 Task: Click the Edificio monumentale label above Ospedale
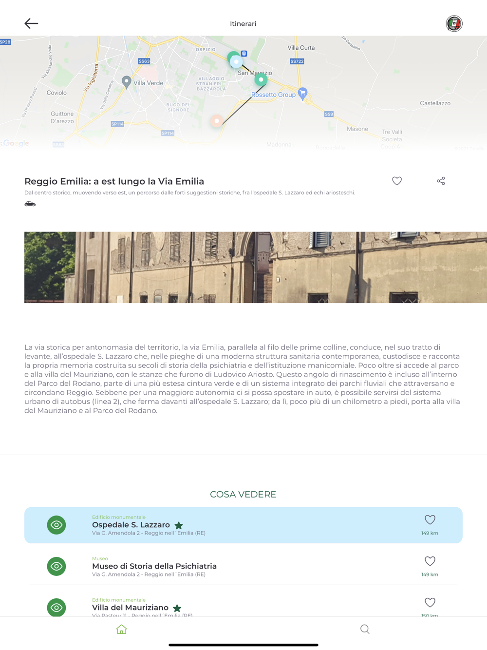pos(119,517)
